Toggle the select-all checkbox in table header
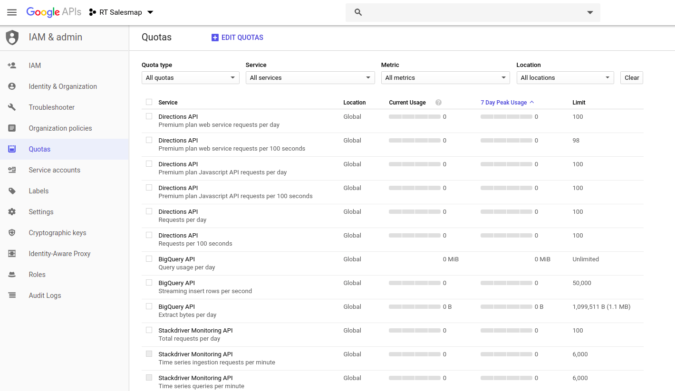The image size is (675, 391). pos(149,102)
